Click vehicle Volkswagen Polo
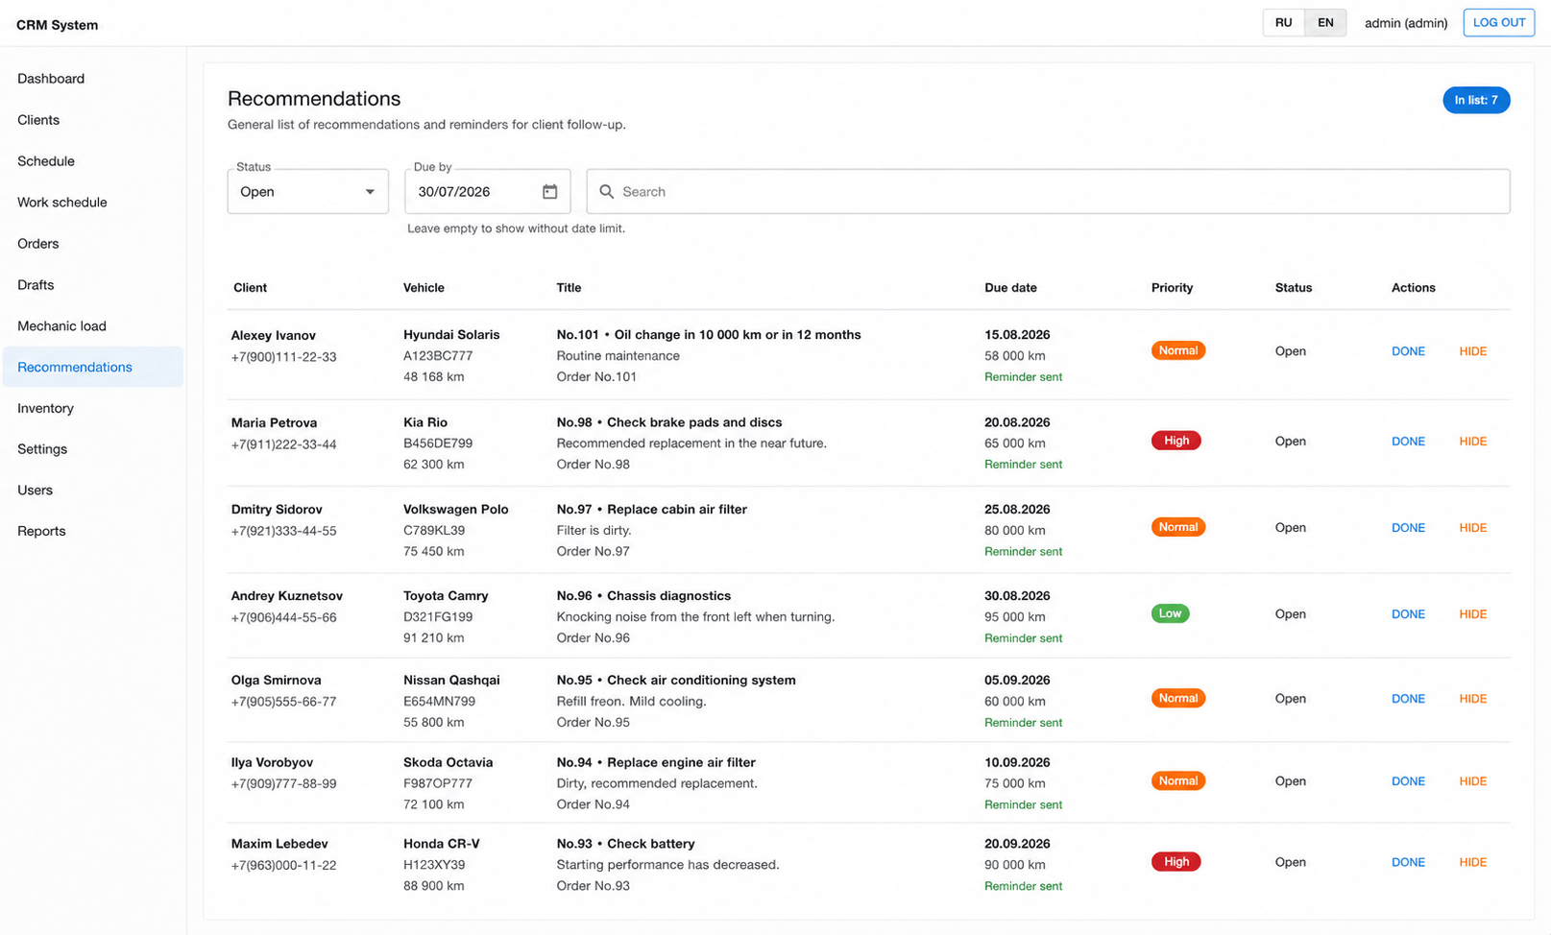The image size is (1551, 935). click(x=456, y=510)
